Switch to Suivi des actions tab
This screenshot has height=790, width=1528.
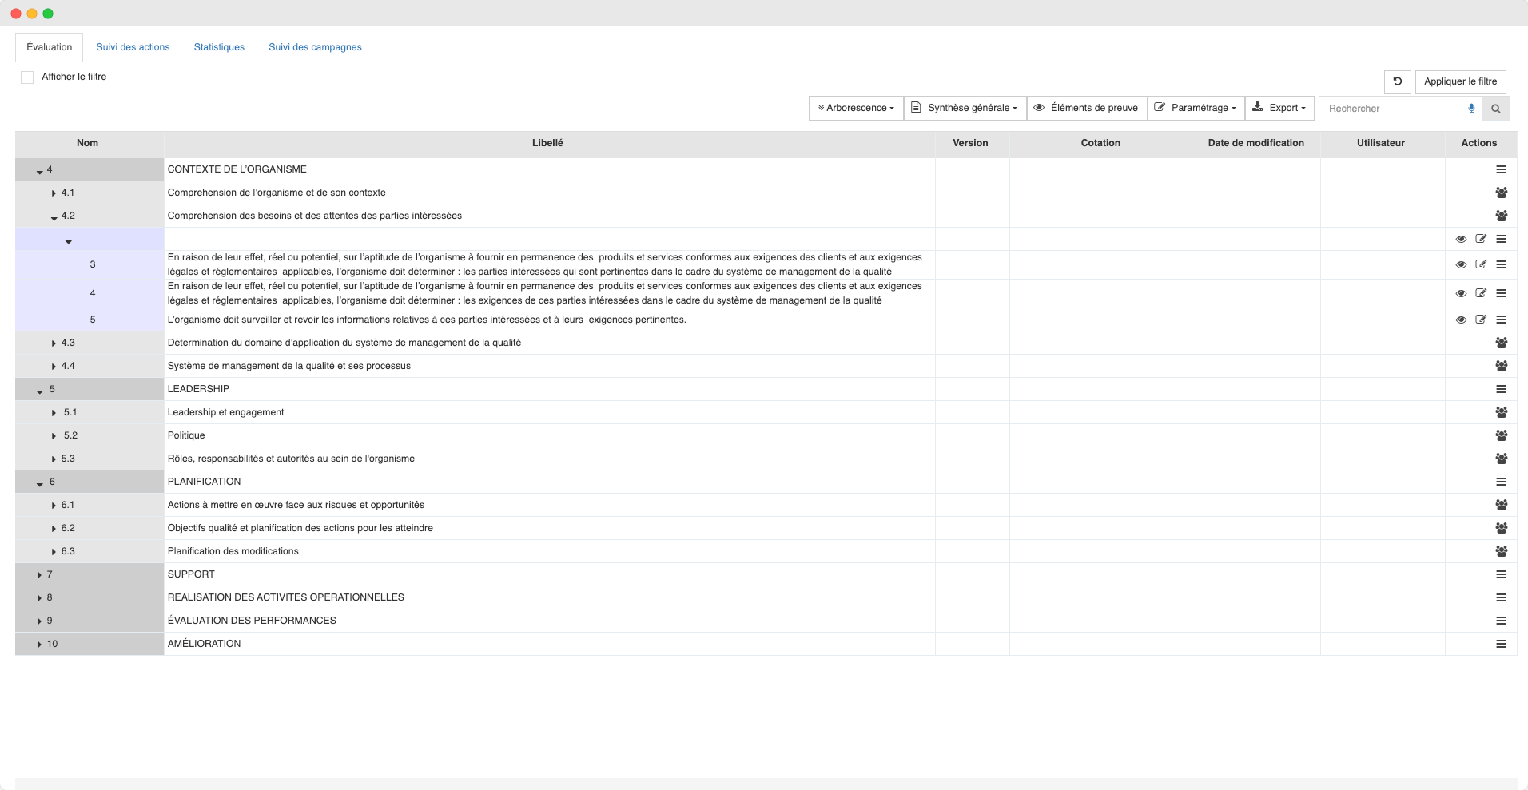click(x=133, y=47)
